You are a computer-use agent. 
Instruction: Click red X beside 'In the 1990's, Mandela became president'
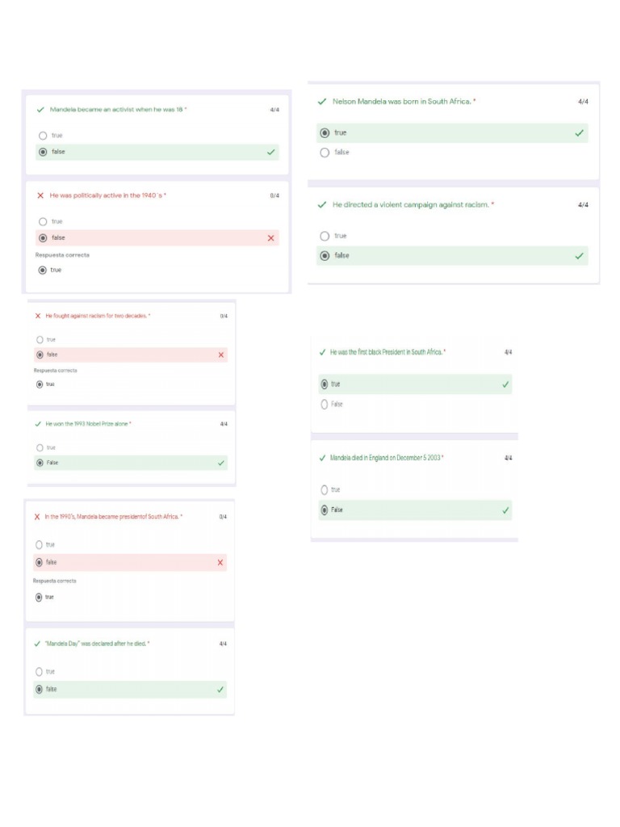tap(37, 517)
